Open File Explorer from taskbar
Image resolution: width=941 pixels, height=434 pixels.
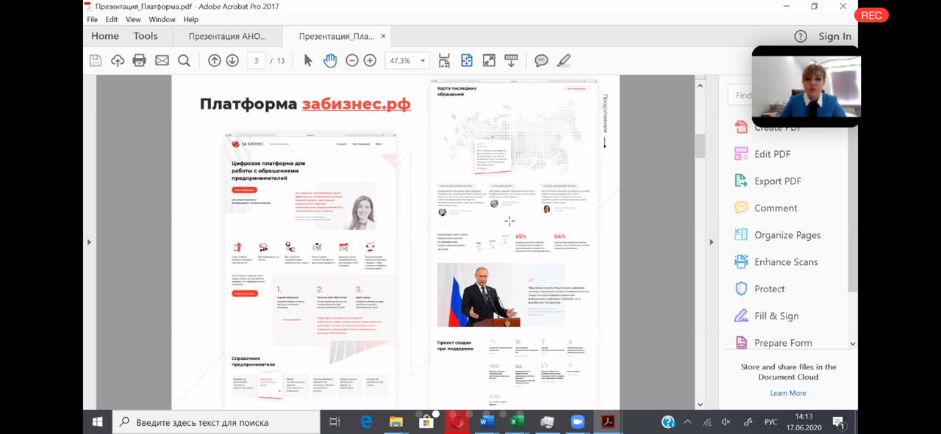396,422
